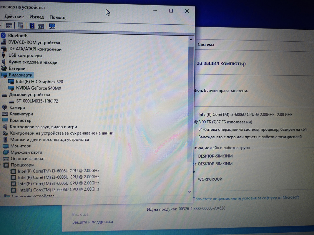Click the product ID 00326-10000-00000-AA628
Viewport: 314px width, 235px height.
202,209
